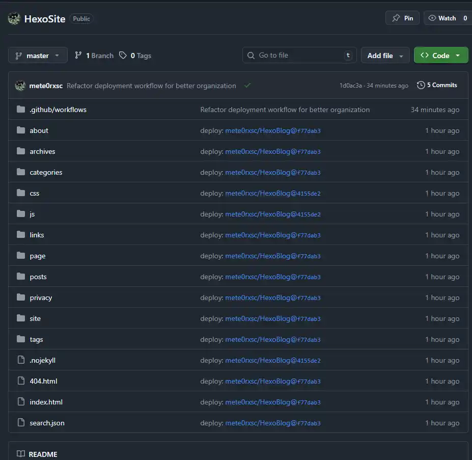Image resolution: width=472 pixels, height=460 pixels.
Task: Click the search.json file icon
Action: click(x=21, y=423)
